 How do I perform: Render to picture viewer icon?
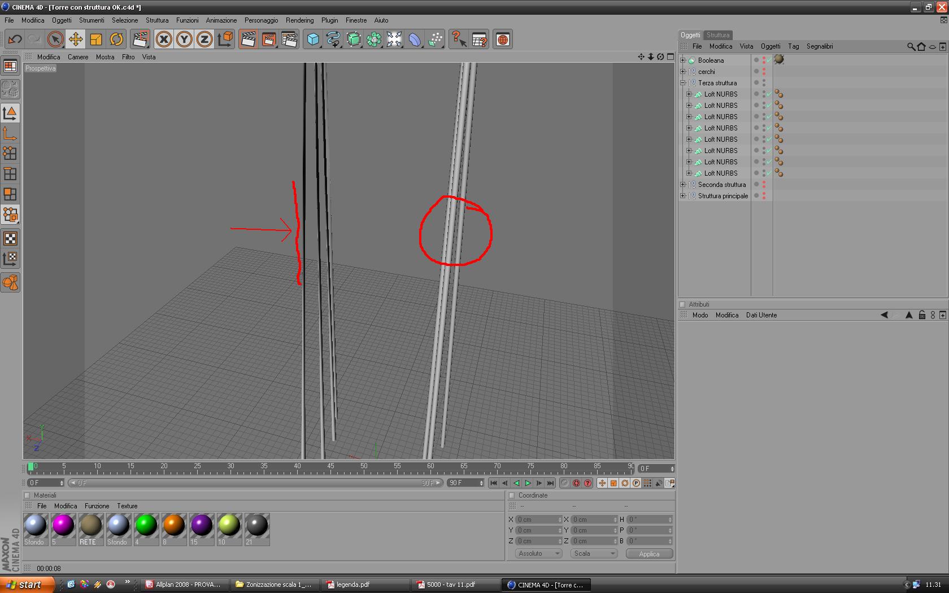coord(269,39)
